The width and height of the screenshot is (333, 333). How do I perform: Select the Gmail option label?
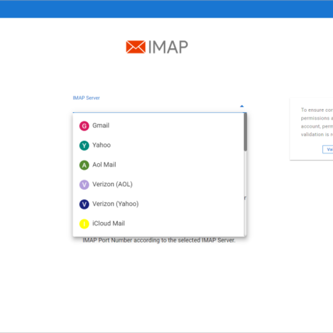click(101, 125)
